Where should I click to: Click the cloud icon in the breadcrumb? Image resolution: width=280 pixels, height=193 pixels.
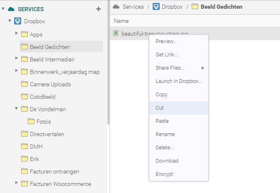click(x=117, y=7)
